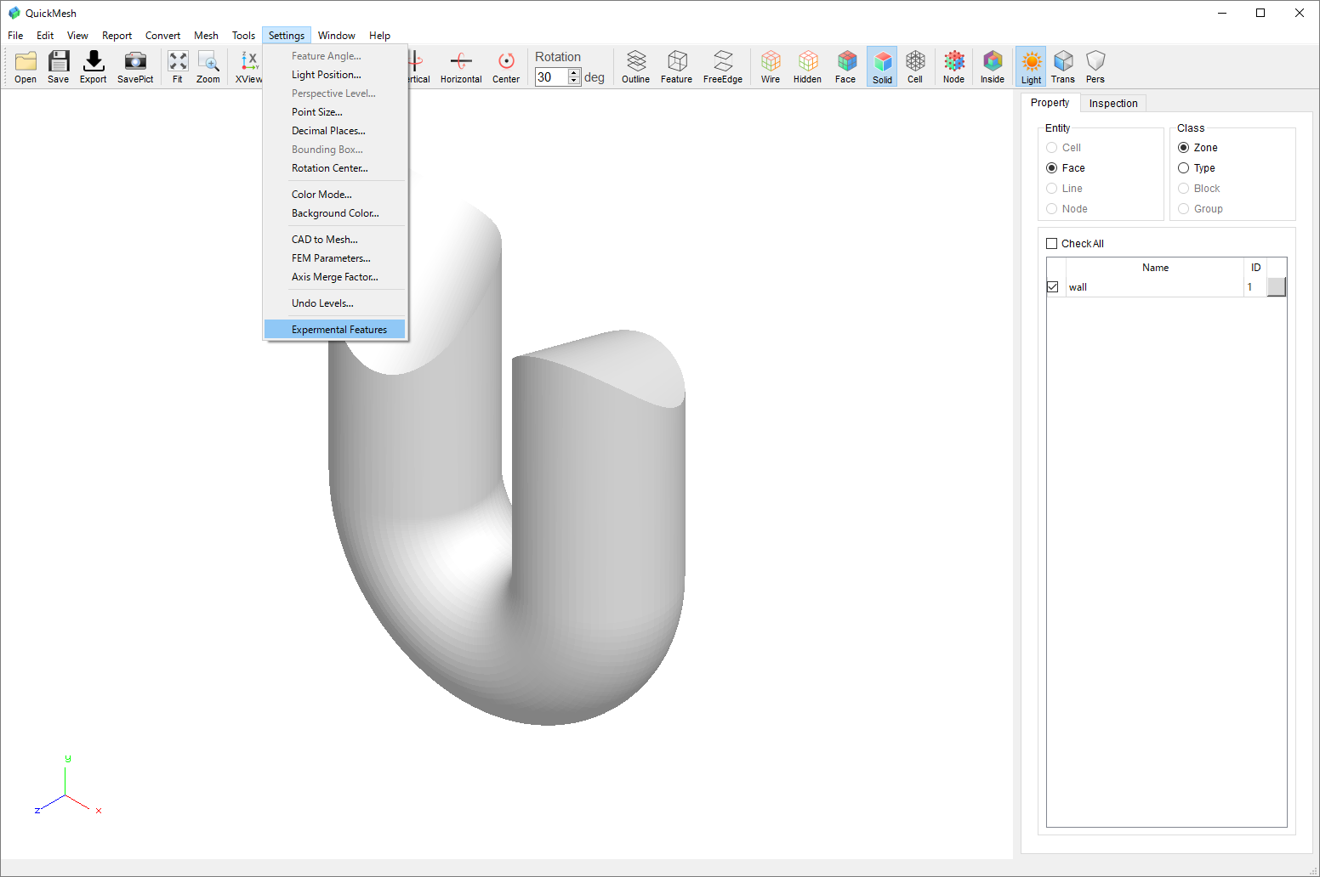The height and width of the screenshot is (877, 1320).
Task: Open the Help menu
Action: click(379, 36)
